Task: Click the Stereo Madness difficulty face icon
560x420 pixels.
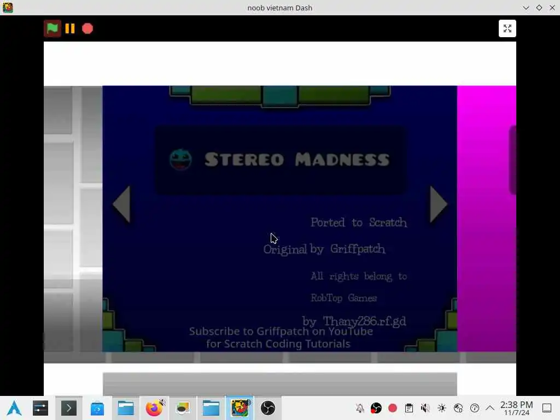Action: click(180, 159)
